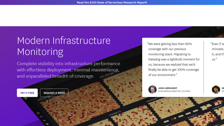
Task: Click John Gerhardt's profile photo
Action: 153,89
